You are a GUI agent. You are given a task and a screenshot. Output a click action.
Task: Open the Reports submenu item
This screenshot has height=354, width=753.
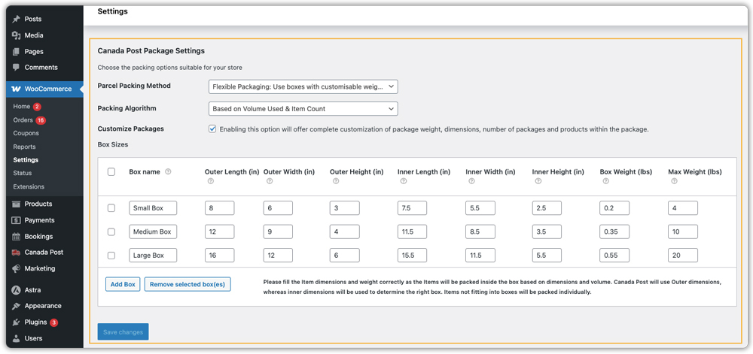click(x=25, y=147)
